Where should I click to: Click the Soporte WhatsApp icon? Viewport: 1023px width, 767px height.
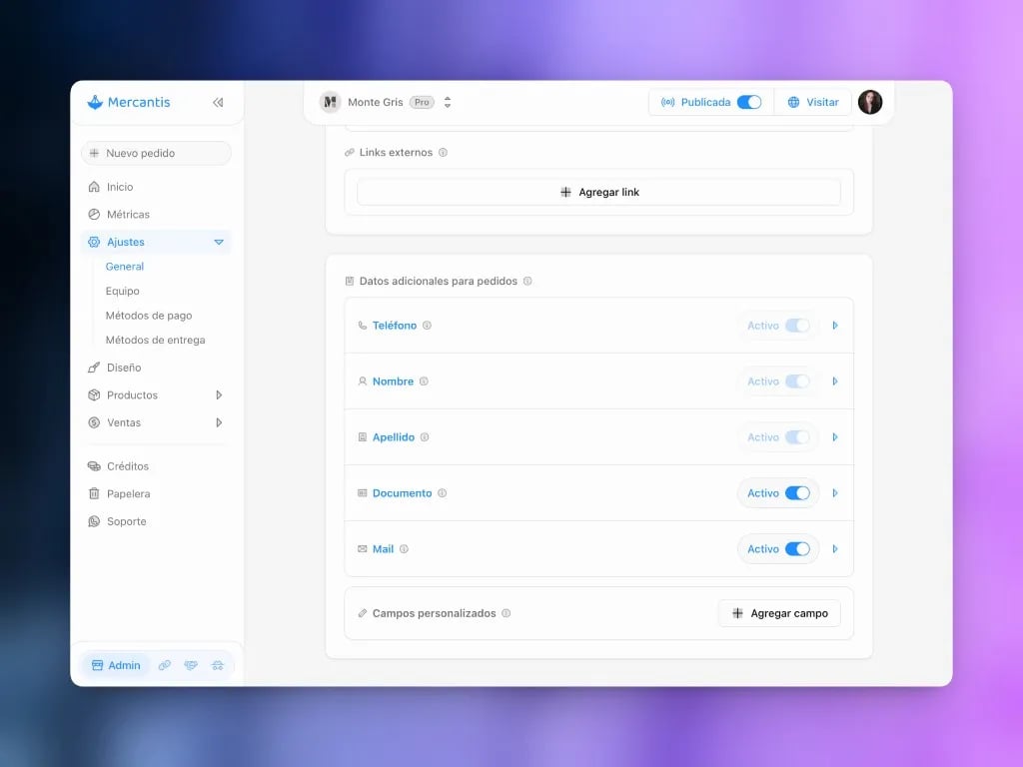(x=94, y=521)
